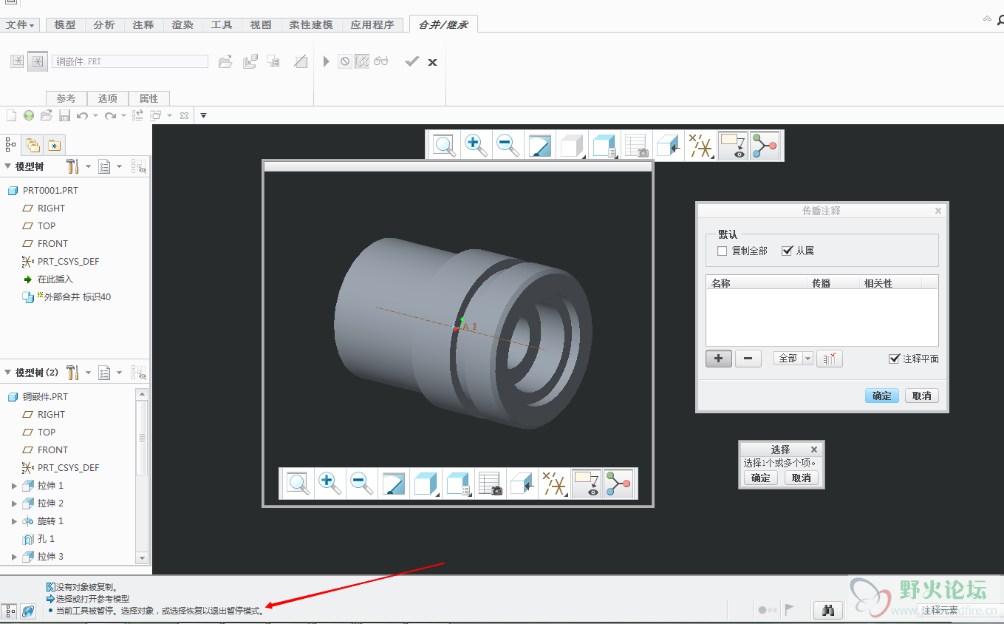Click the glasses verify-mode icon in the dashboard

click(x=380, y=61)
